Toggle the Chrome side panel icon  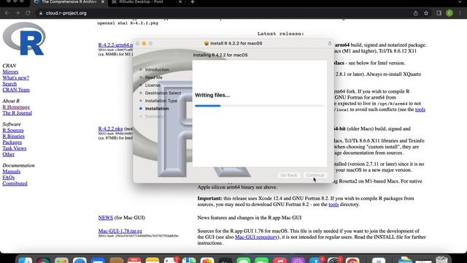click(x=439, y=13)
